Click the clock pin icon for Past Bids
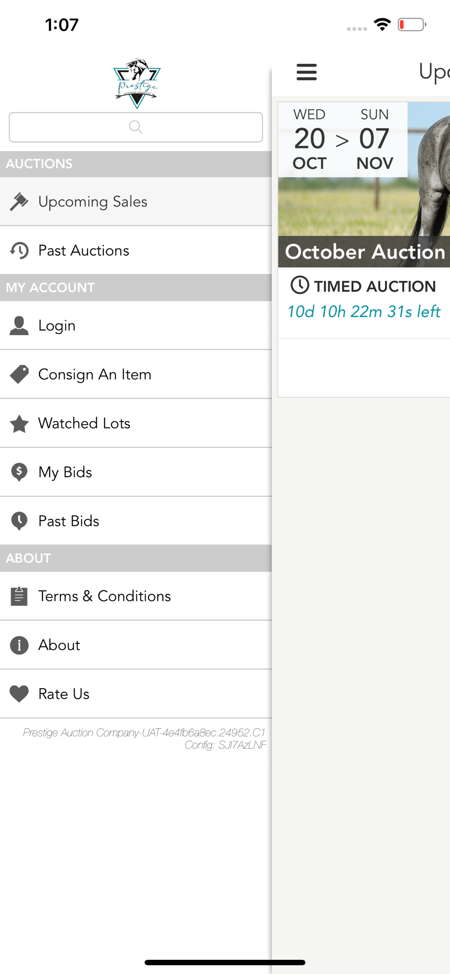This screenshot has height=974, width=450. click(x=19, y=521)
